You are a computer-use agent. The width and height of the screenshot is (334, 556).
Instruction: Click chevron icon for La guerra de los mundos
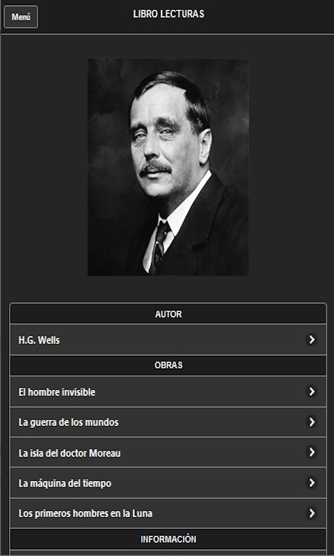pyautogui.click(x=312, y=422)
